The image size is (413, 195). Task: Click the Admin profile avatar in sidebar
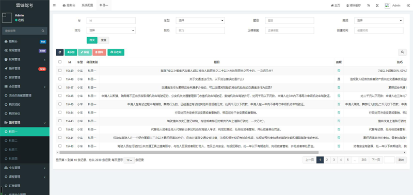[7, 18]
